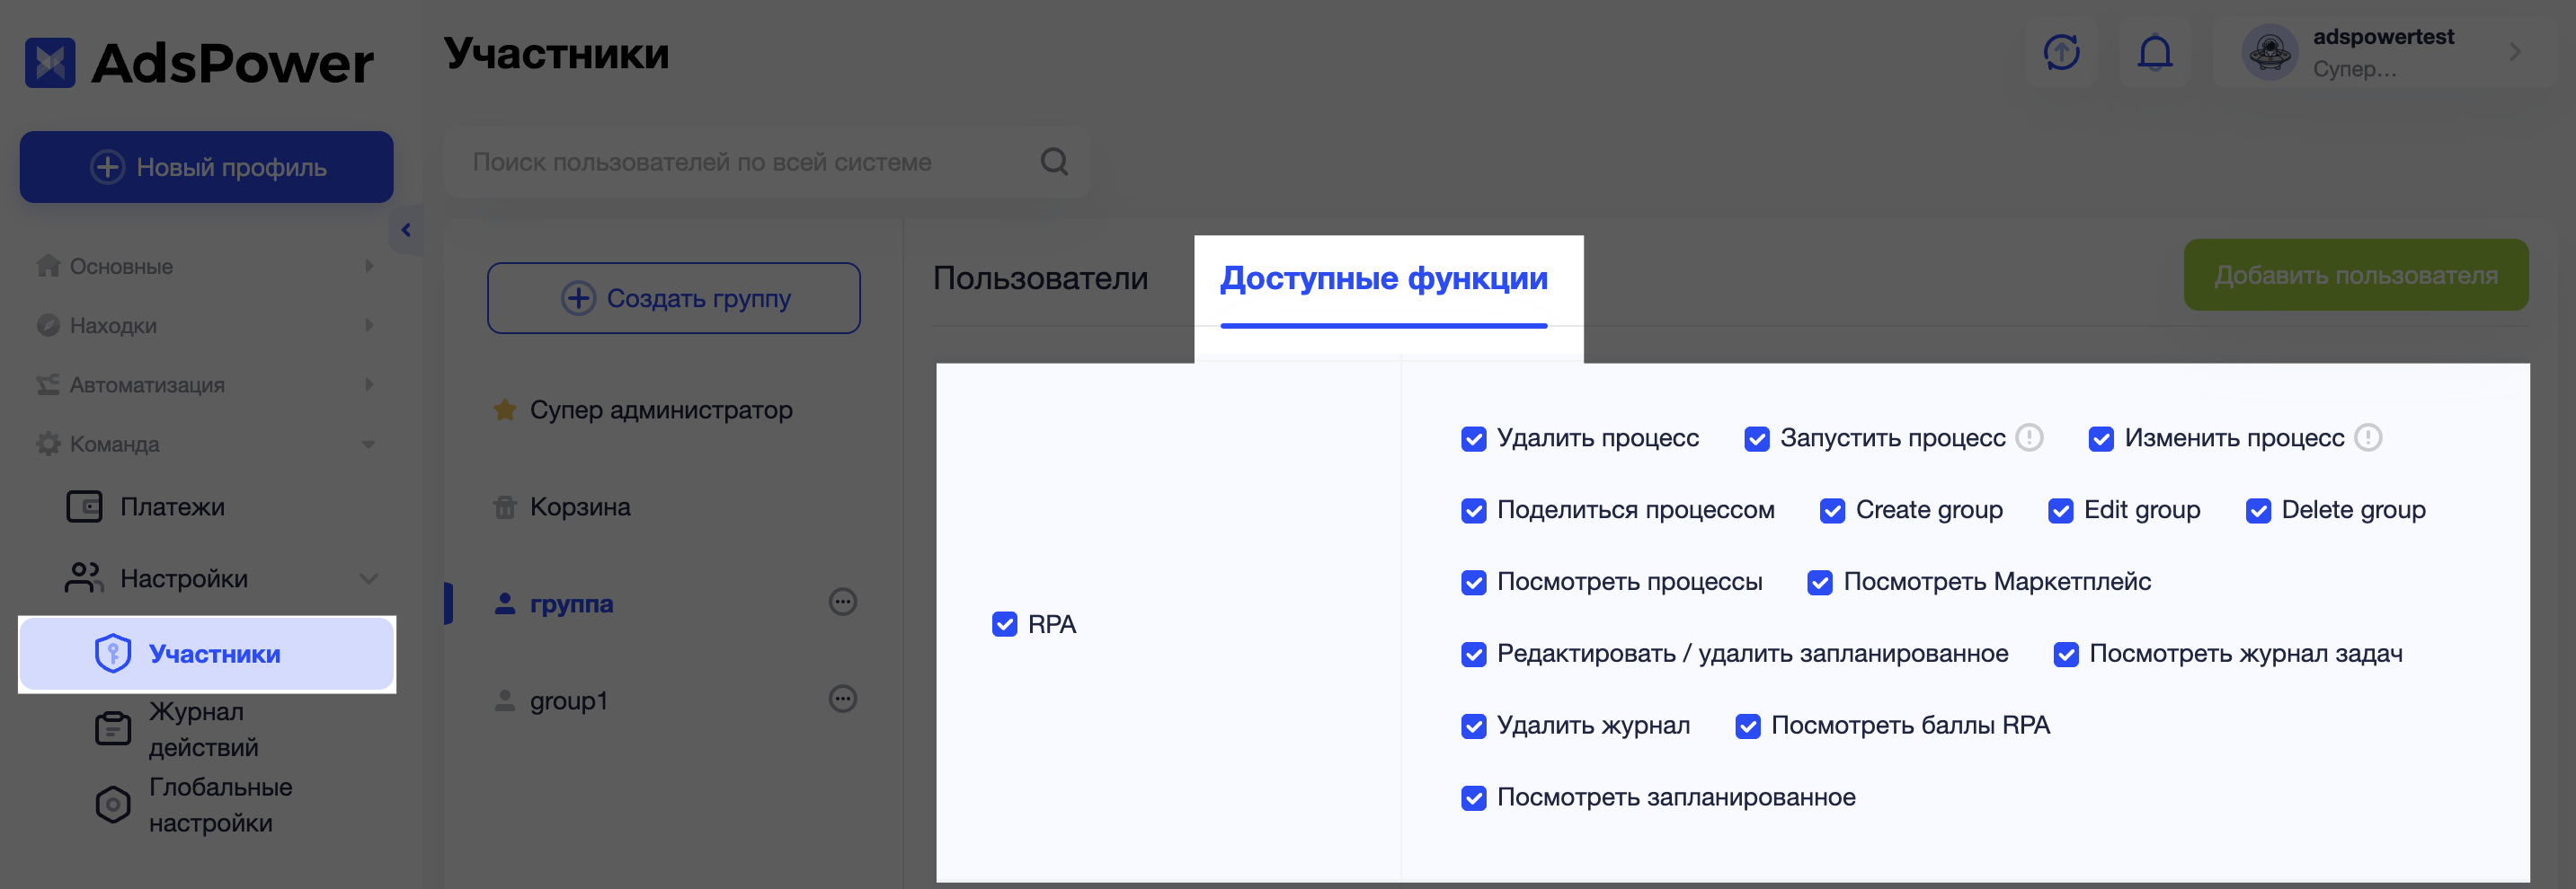
Task: Open the notification bell
Action: pos(2155,53)
